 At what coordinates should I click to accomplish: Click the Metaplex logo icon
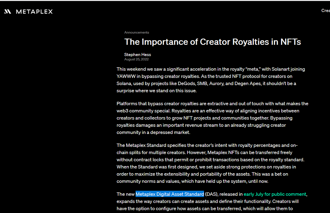pos(8,12)
